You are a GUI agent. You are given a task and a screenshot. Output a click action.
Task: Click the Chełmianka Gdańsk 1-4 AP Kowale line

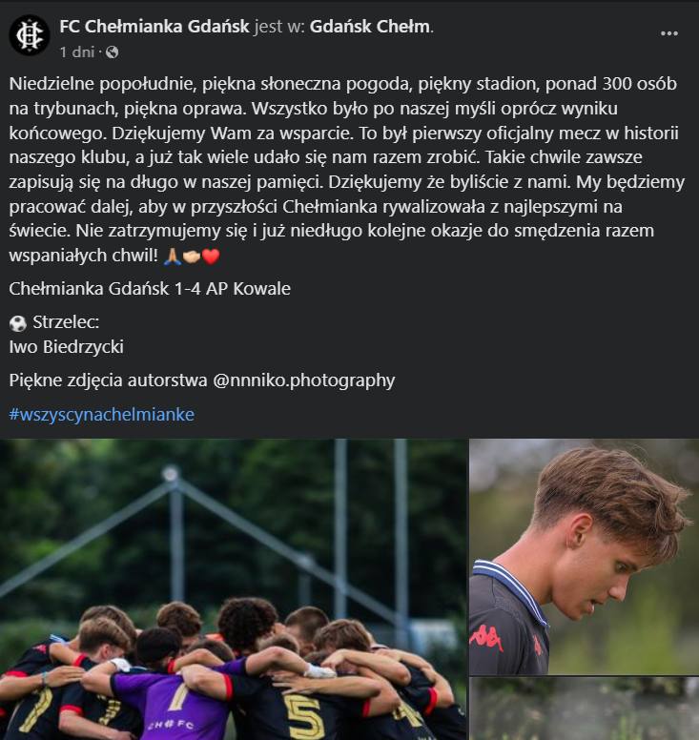tap(150, 289)
